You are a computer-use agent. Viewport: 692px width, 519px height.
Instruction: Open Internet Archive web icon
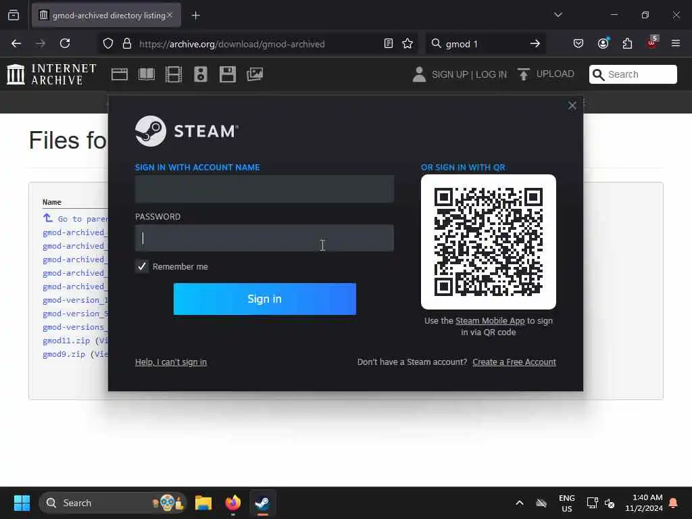point(120,74)
